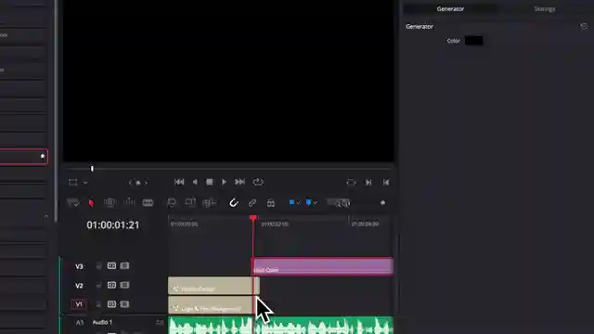
Task: Click the keyframe navigation diamond
Action: point(138,183)
